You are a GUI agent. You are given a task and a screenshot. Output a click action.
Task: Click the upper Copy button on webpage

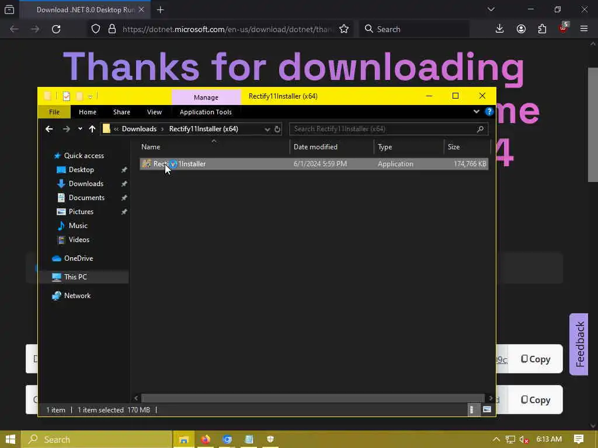click(536, 359)
